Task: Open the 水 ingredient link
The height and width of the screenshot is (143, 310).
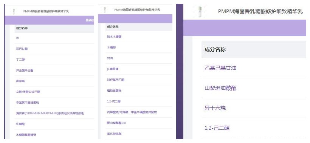Action: 18,38
